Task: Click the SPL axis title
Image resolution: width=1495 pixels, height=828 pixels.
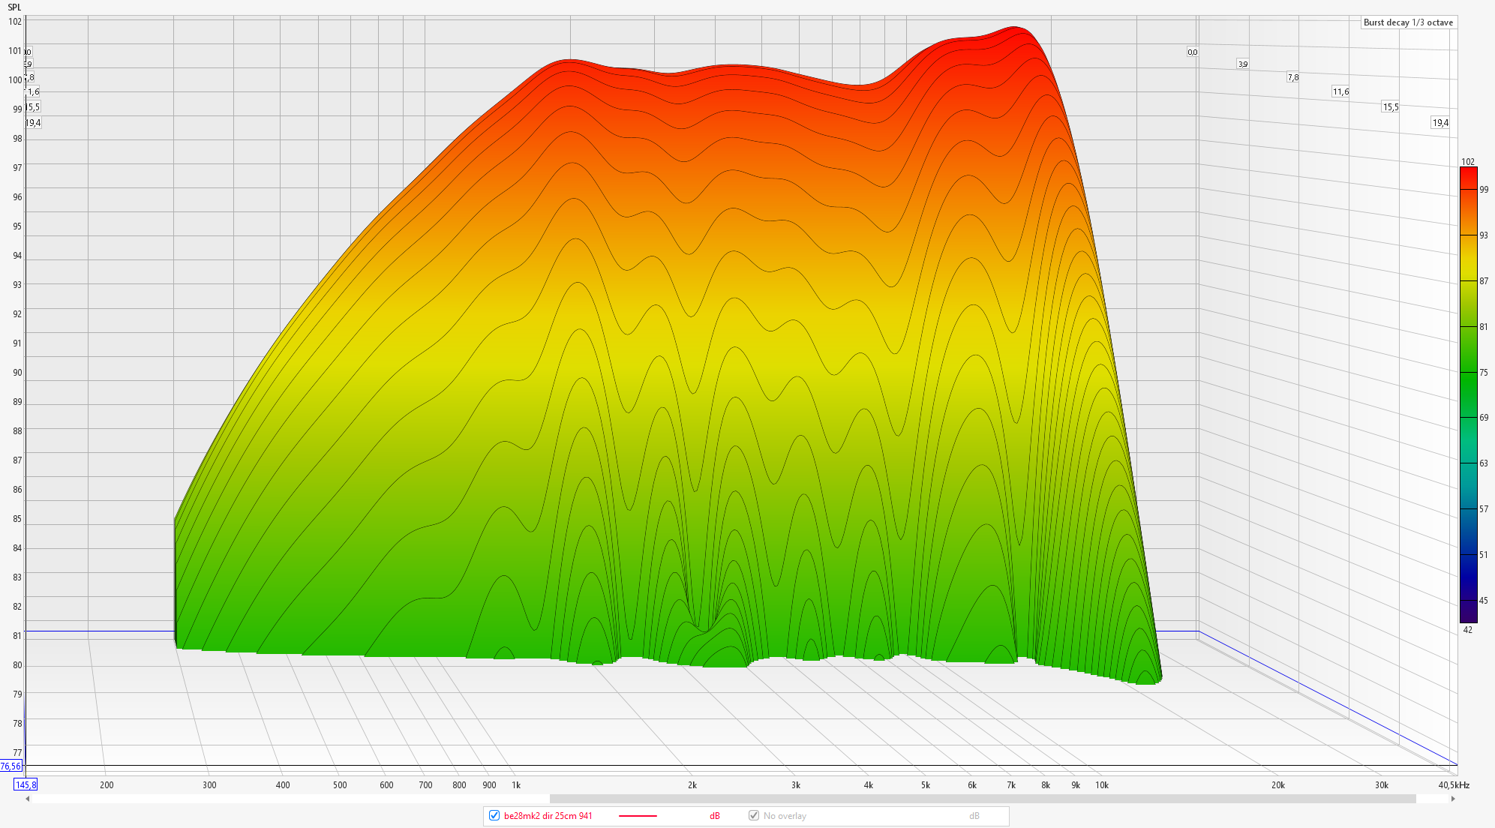Action: [x=14, y=7]
